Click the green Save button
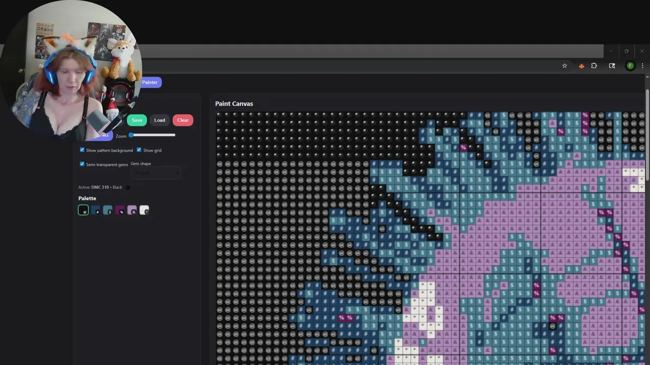 tap(137, 120)
